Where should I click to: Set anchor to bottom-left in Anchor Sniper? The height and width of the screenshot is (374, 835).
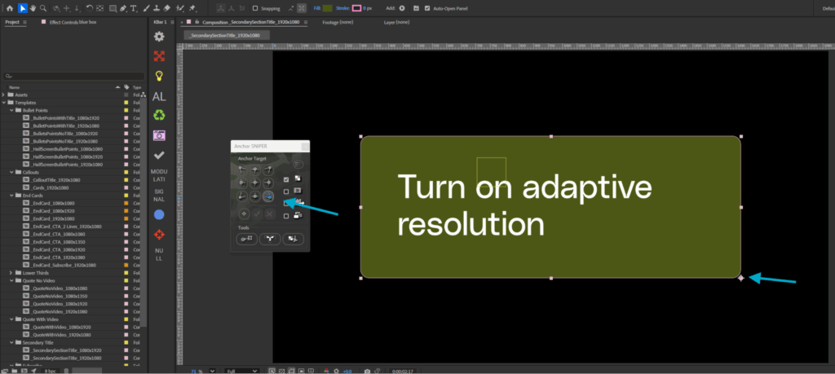coord(242,196)
